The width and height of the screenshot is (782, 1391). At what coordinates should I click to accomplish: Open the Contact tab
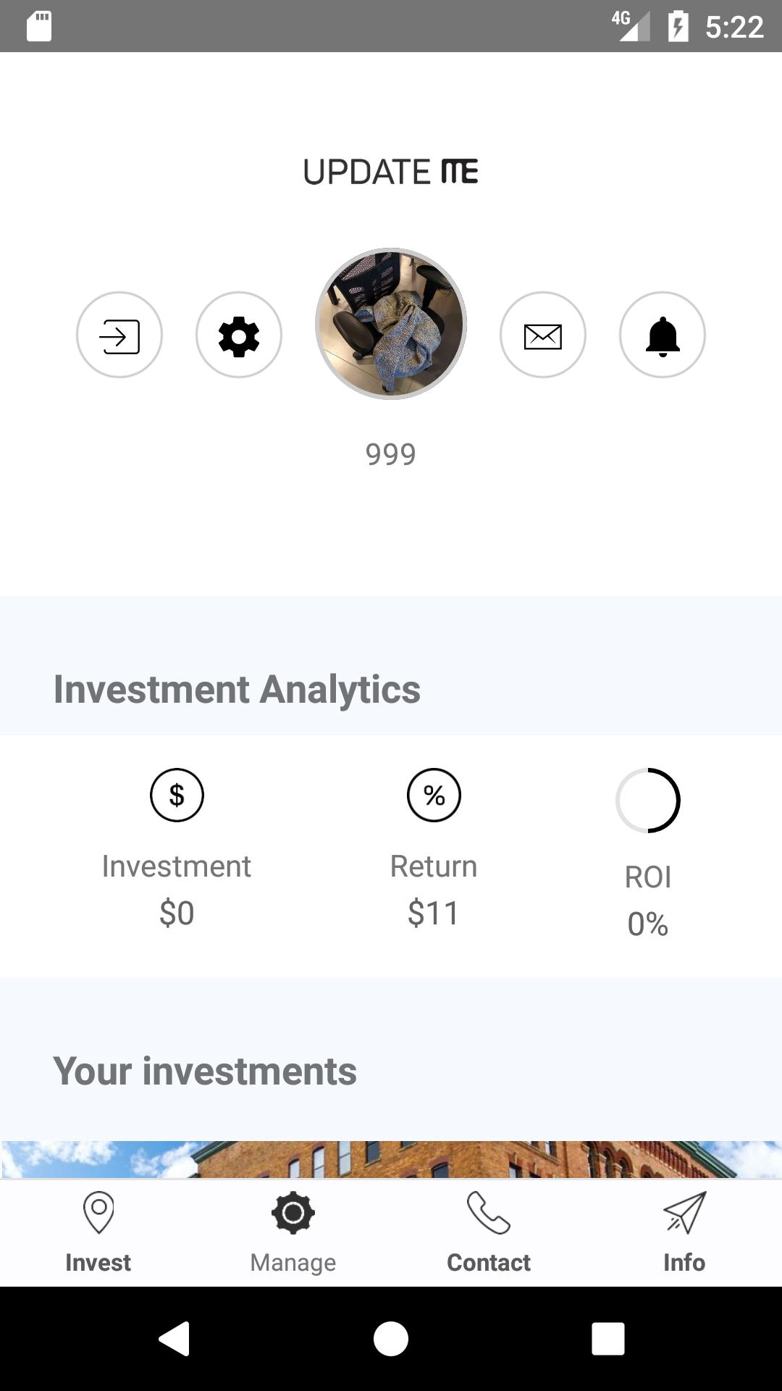(x=489, y=1233)
